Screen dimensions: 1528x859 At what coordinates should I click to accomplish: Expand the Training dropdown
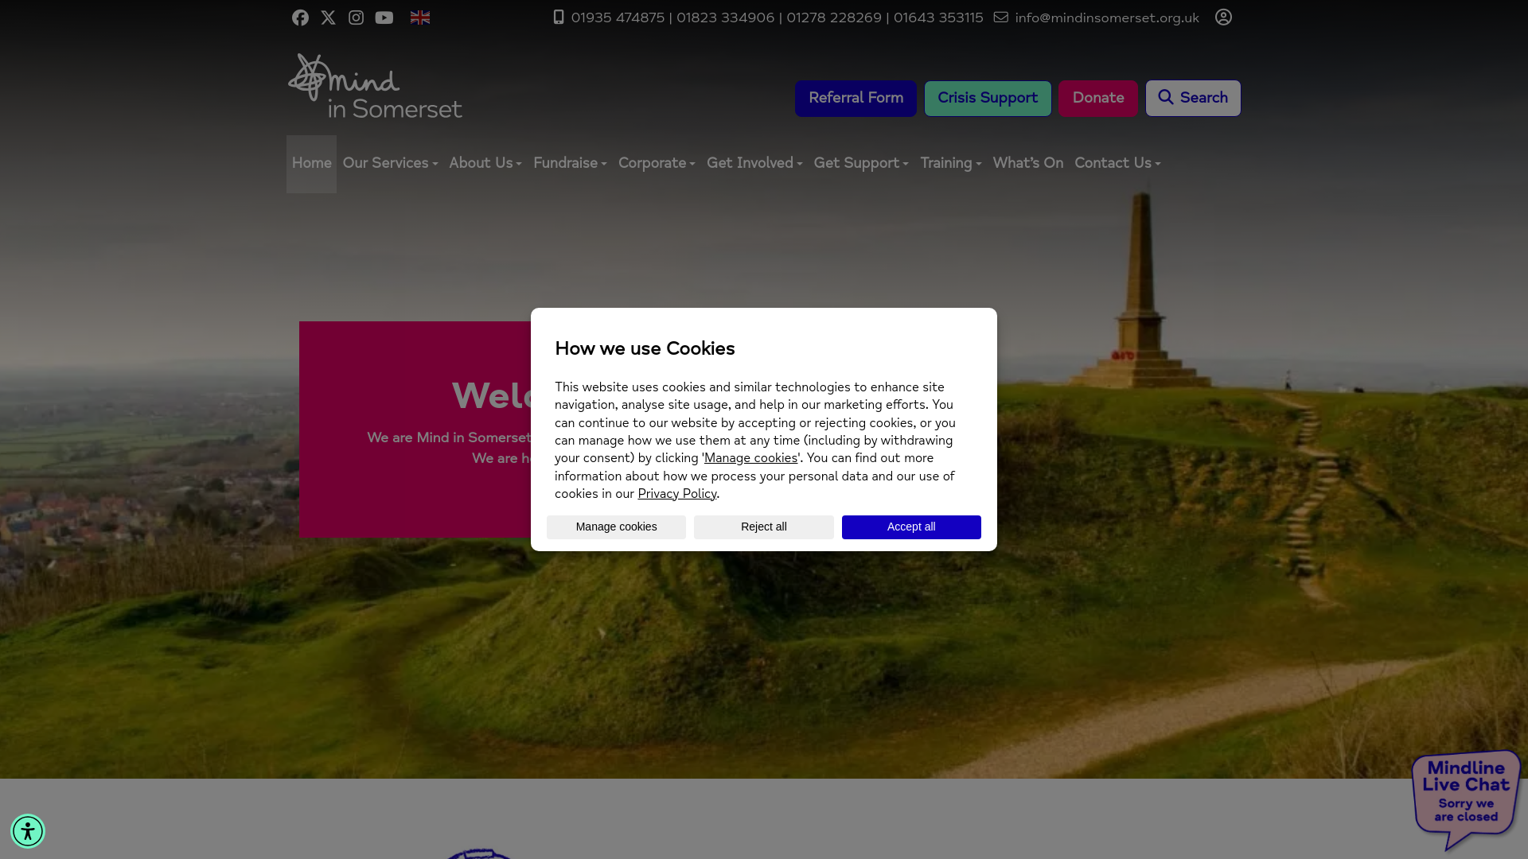pos(951,164)
